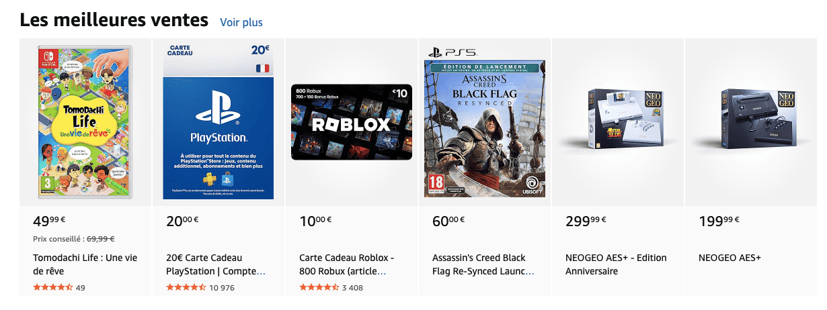Open the 10 976 reviews count
827x310 pixels.
click(x=222, y=288)
